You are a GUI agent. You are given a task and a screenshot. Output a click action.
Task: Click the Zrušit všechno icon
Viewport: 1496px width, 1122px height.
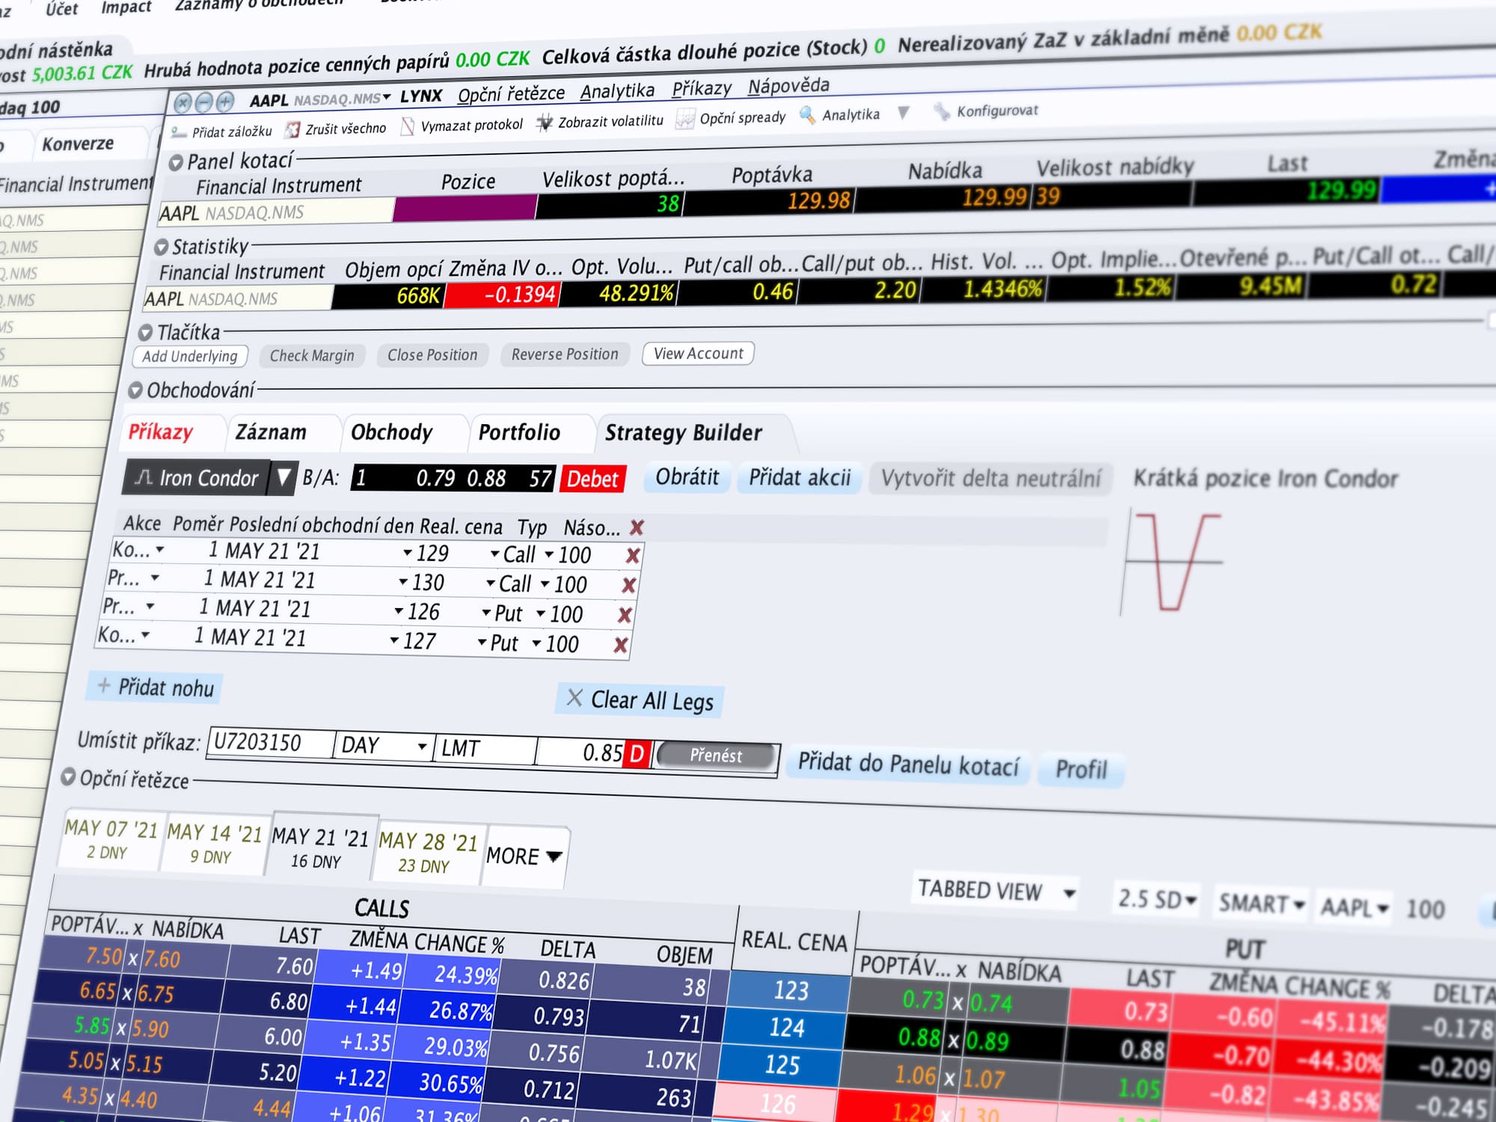click(x=292, y=130)
